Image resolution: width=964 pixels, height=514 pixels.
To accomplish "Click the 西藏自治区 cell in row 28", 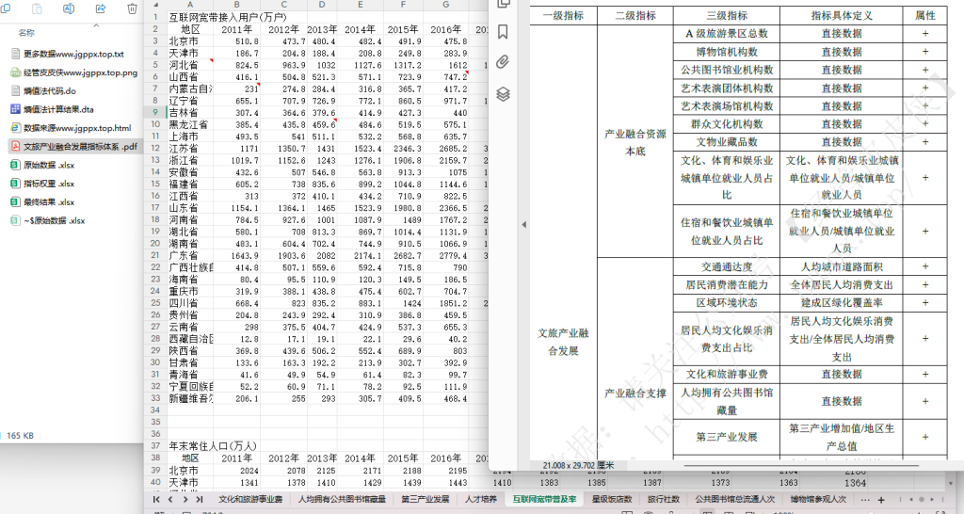I will (x=190, y=339).
